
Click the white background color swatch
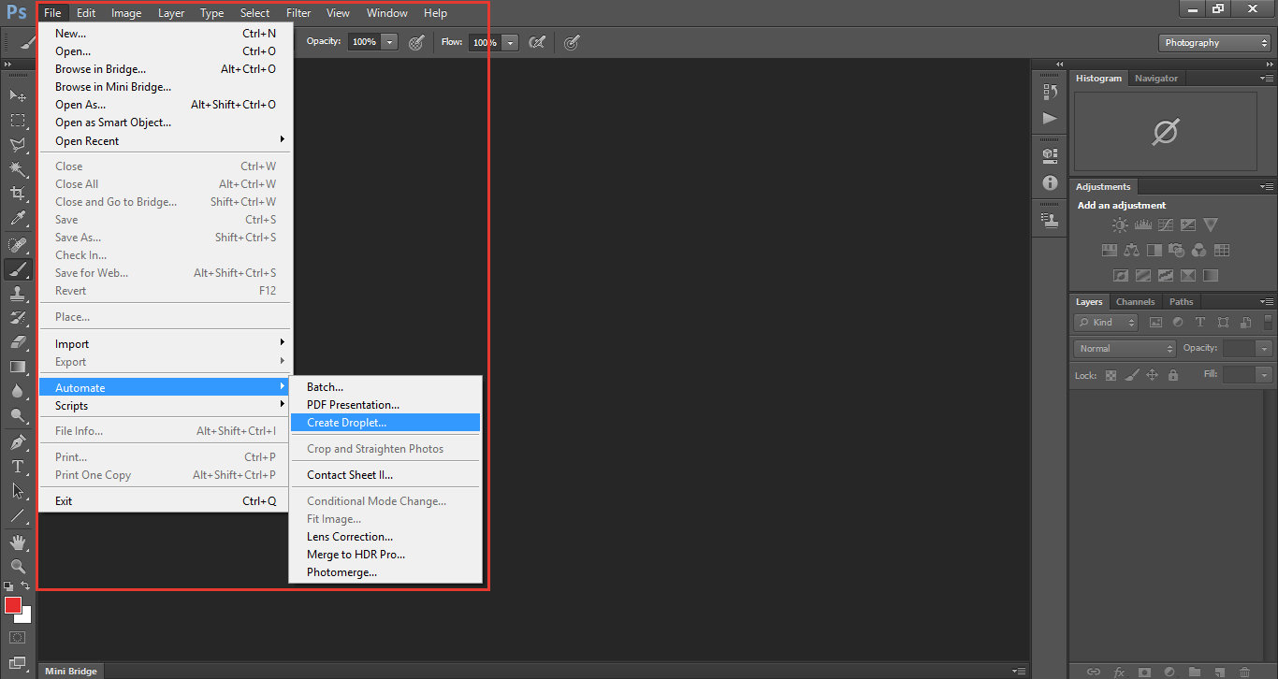point(26,616)
